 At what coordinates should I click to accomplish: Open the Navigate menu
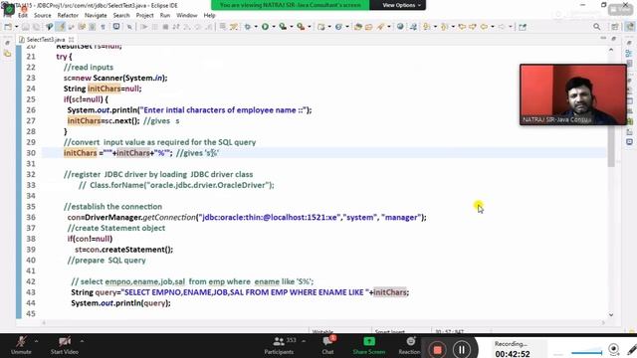pos(96,16)
